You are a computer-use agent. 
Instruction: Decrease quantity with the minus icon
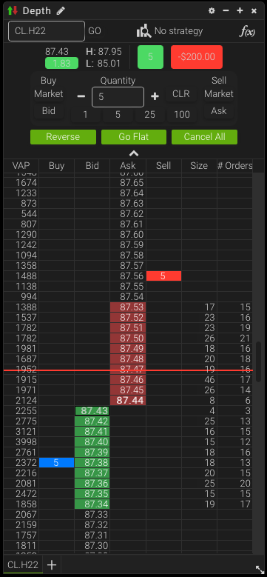point(81,96)
